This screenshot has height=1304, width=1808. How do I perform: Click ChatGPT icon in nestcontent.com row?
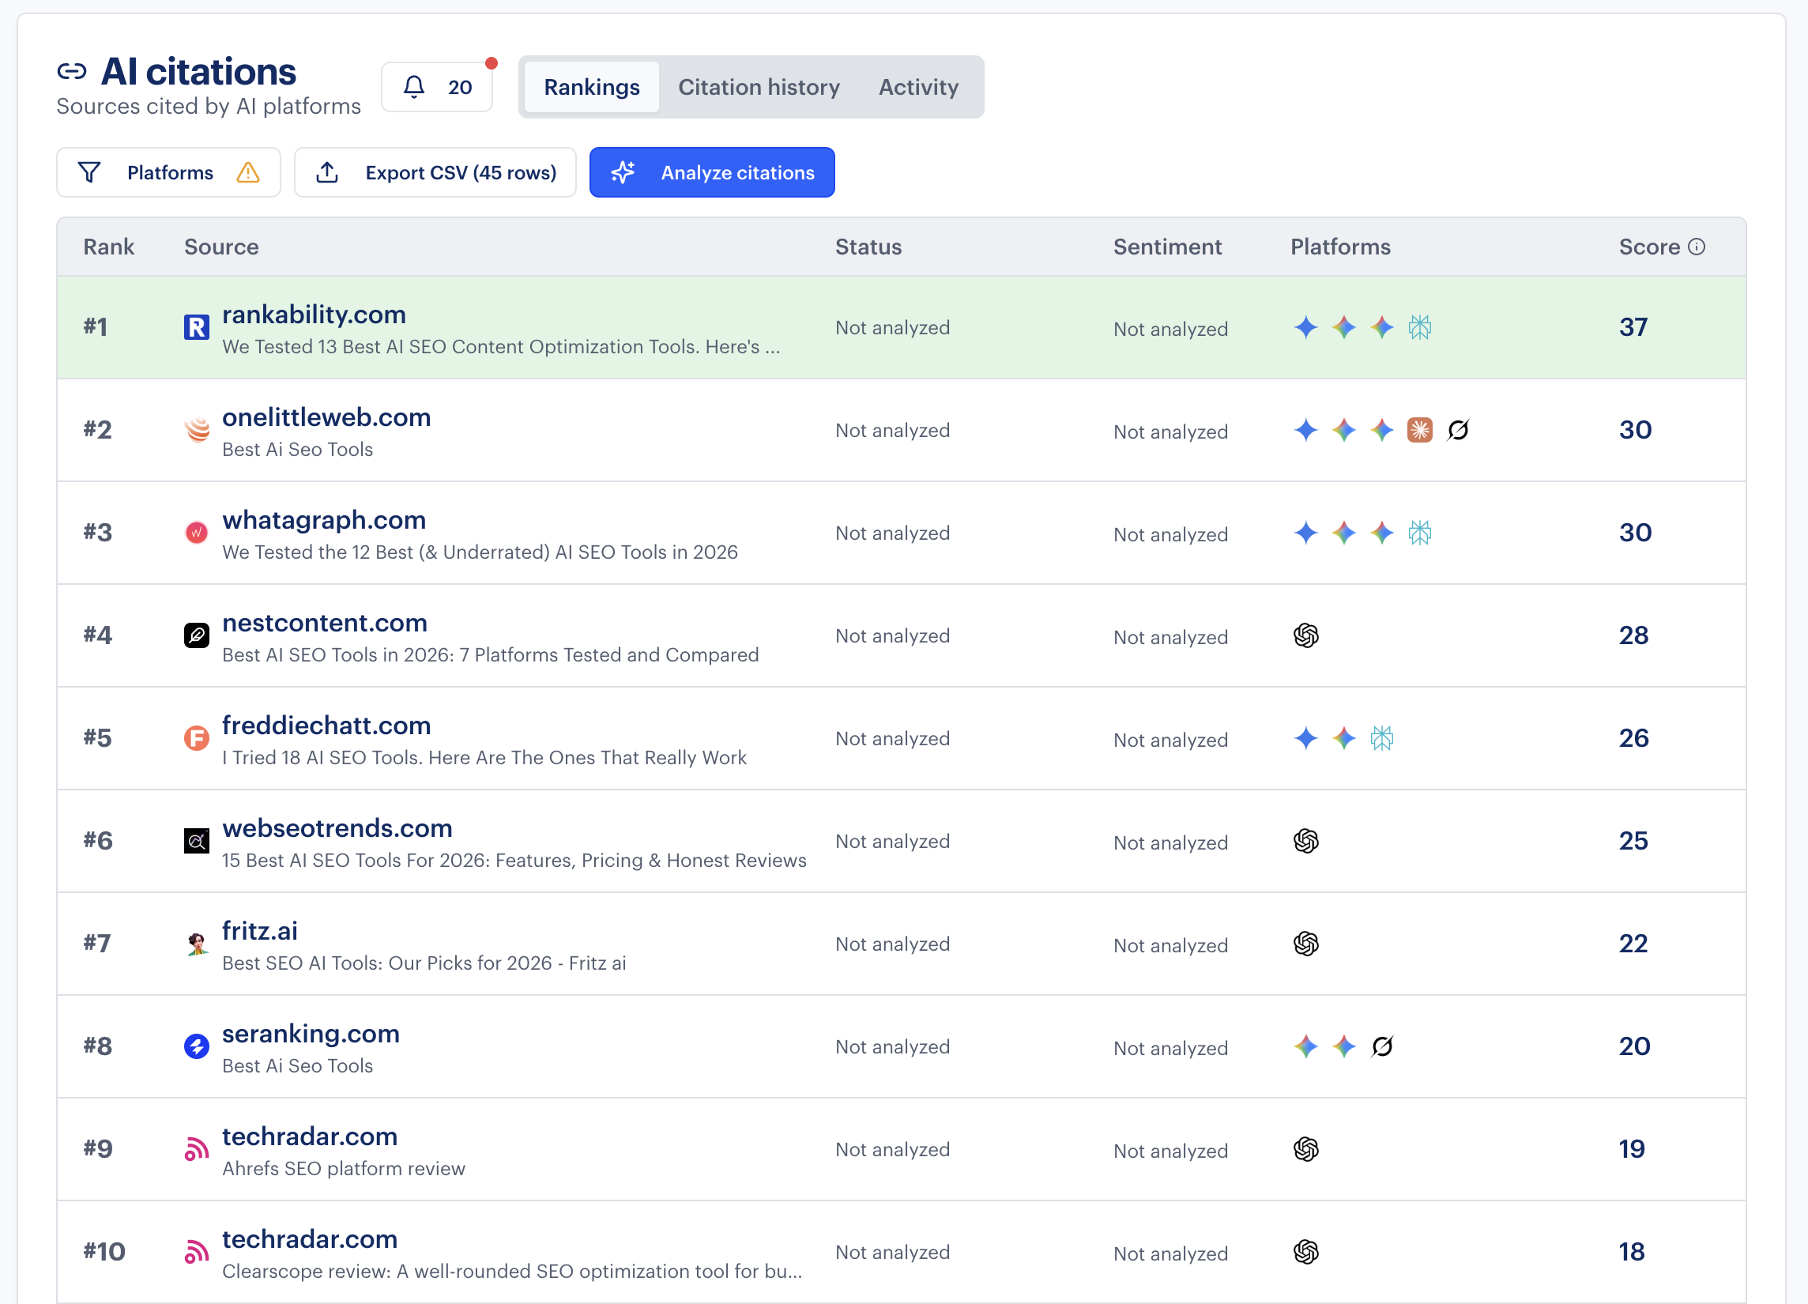(x=1305, y=635)
